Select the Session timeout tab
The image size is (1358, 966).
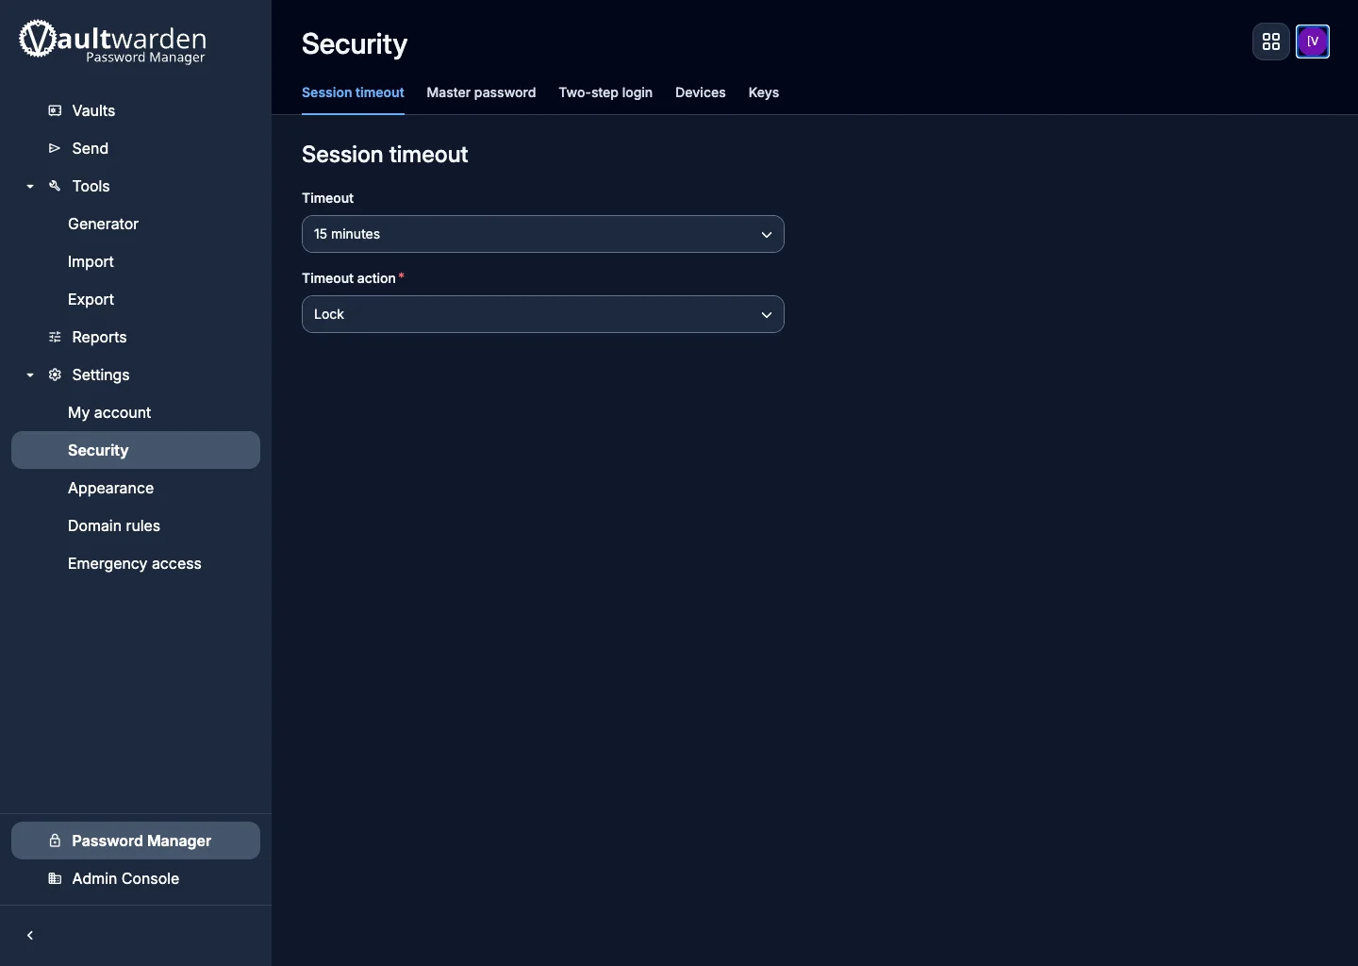coord(353,92)
